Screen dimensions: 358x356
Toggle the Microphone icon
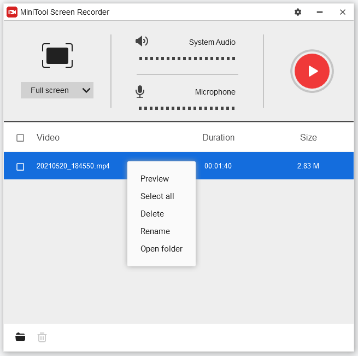[140, 92]
